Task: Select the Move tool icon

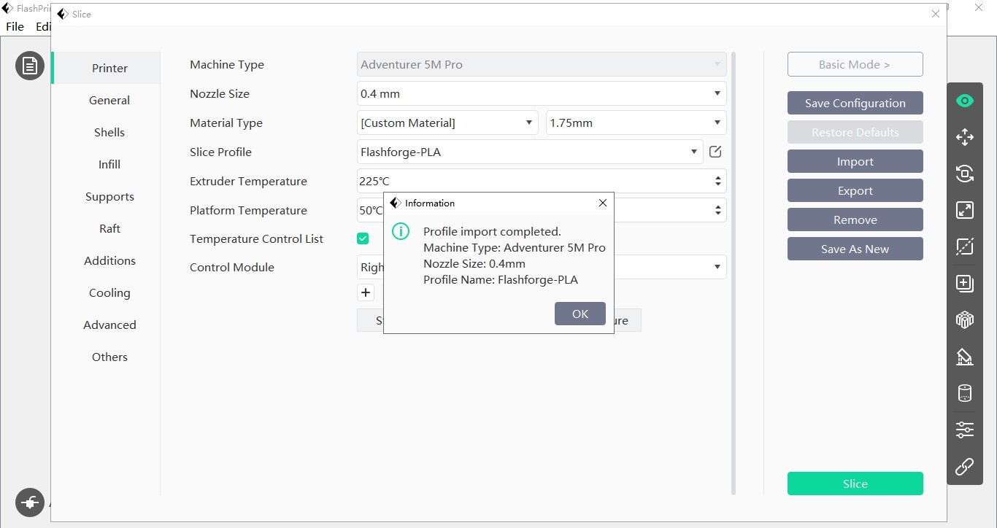Action: [965, 137]
